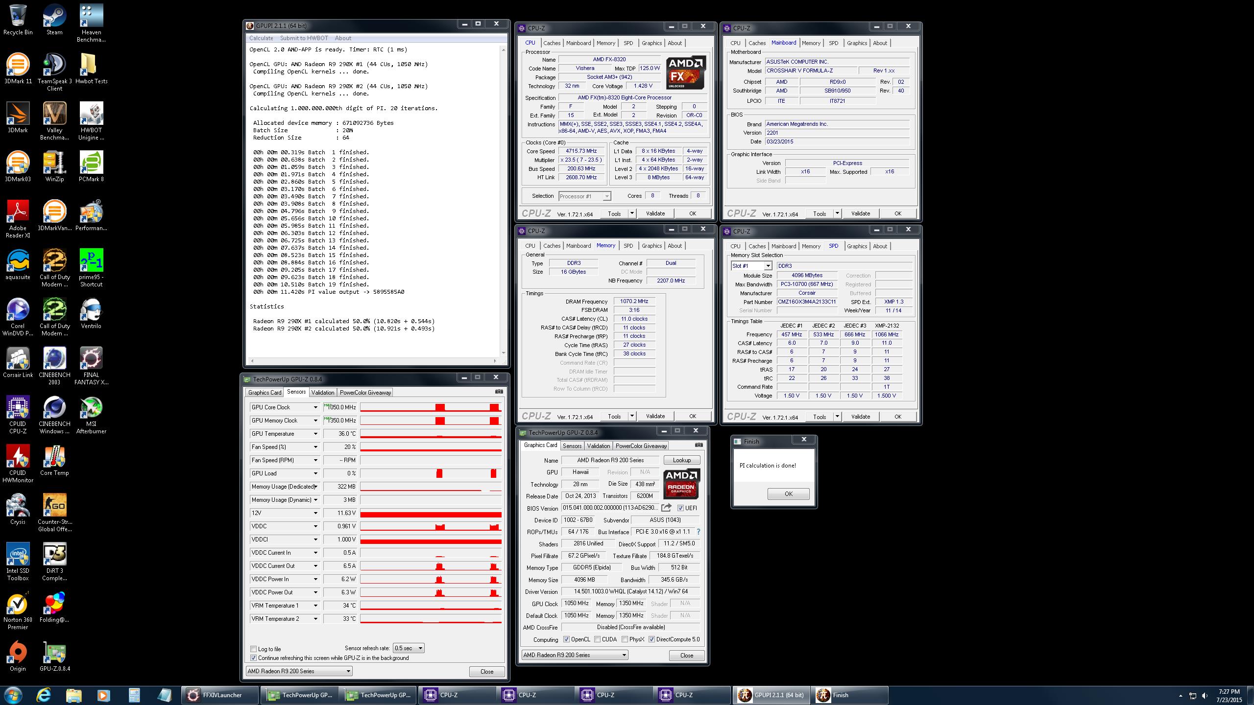Click the taskbar clock showing 7:27 PM
Image resolution: width=1254 pixels, height=705 pixels.
1229,696
